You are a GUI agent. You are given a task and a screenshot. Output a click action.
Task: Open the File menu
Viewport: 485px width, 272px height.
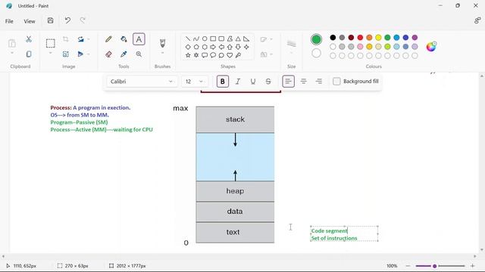pyautogui.click(x=9, y=21)
